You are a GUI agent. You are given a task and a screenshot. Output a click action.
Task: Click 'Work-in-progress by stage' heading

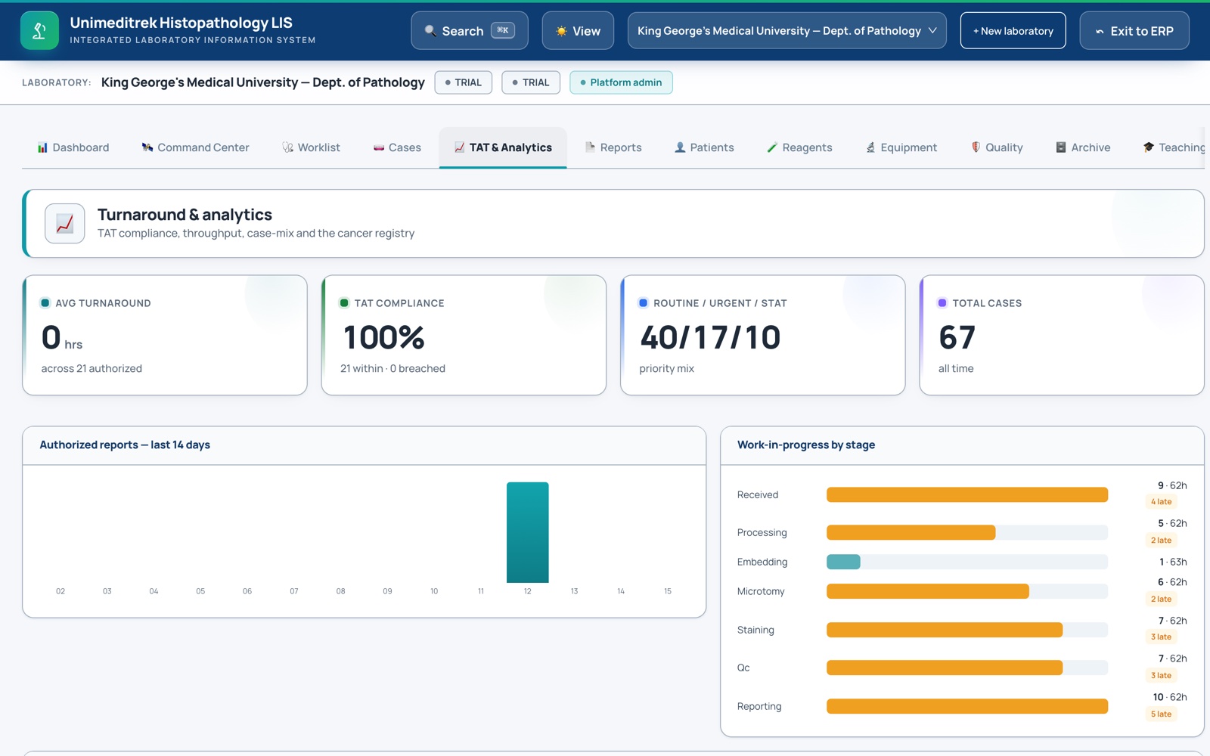point(806,445)
